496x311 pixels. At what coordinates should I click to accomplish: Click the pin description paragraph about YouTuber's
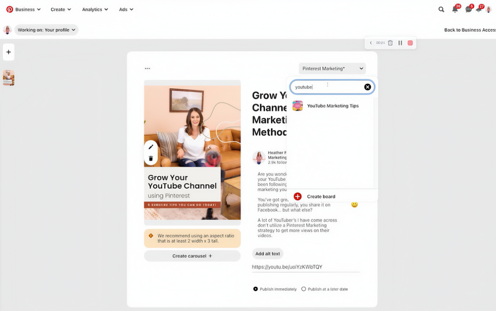click(x=297, y=228)
